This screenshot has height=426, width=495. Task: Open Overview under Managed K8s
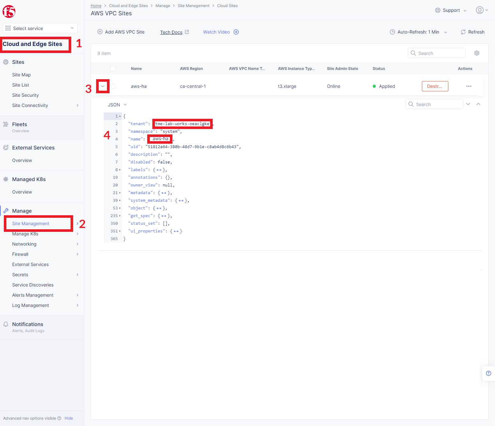(22, 192)
